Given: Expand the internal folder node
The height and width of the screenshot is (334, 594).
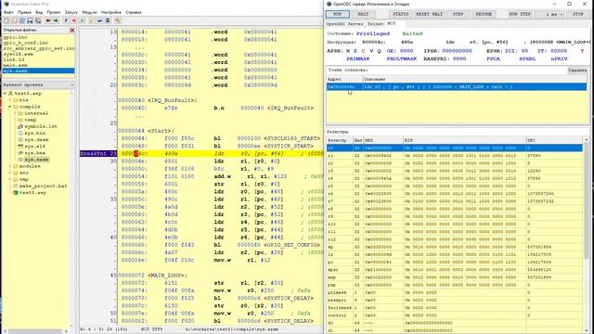Looking at the screenshot, I should 15,113.
